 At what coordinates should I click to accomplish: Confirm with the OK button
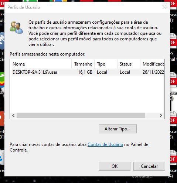(x=115, y=166)
